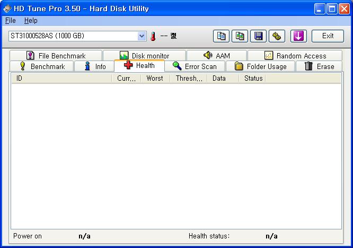
Task: Open the Help menu
Action: click(x=31, y=21)
